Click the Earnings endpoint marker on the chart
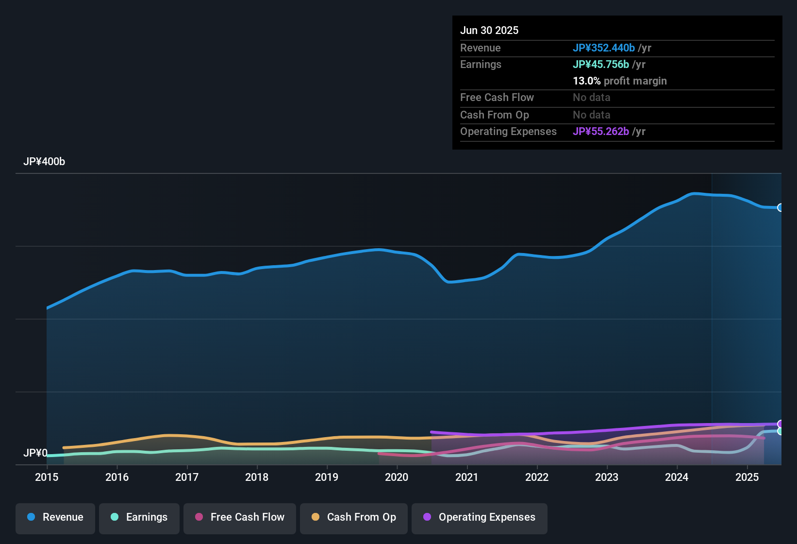797x544 pixels. pos(780,431)
